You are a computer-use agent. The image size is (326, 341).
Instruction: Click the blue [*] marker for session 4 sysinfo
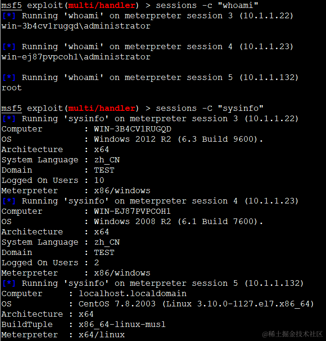point(9,201)
